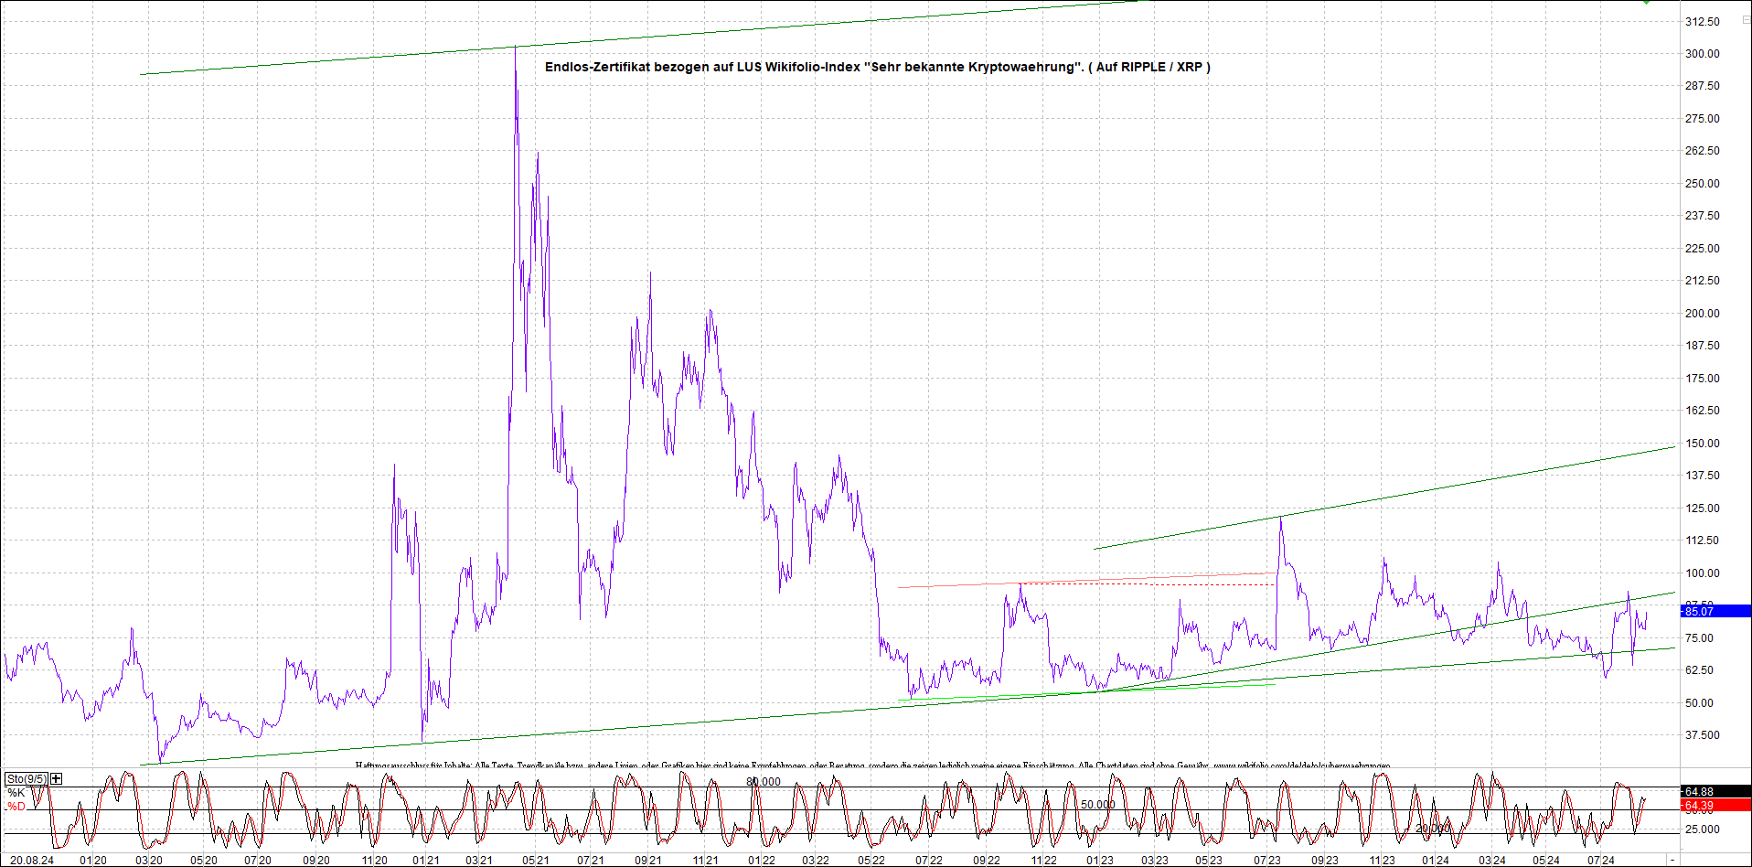Click the 80.000 stochastic level label
The height and width of the screenshot is (867, 1752).
point(764,782)
